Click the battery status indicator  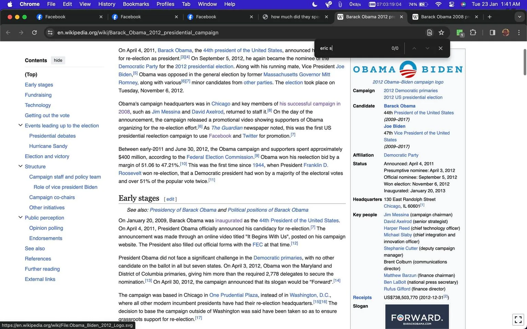tap(419, 4)
